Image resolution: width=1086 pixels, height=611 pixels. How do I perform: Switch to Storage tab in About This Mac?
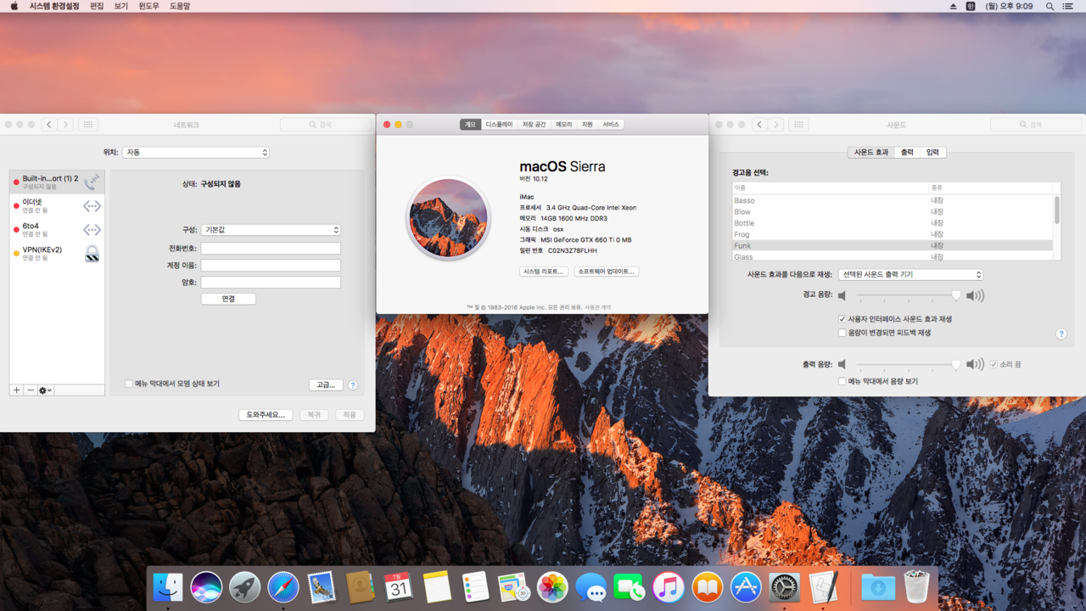pos(534,125)
